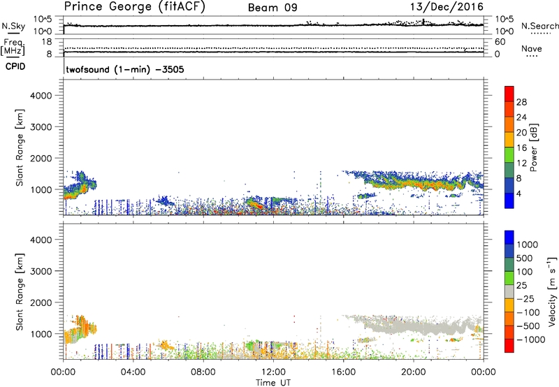Click the 'Velocity [m s-1]' label
559x387 pixels.
tap(552, 291)
